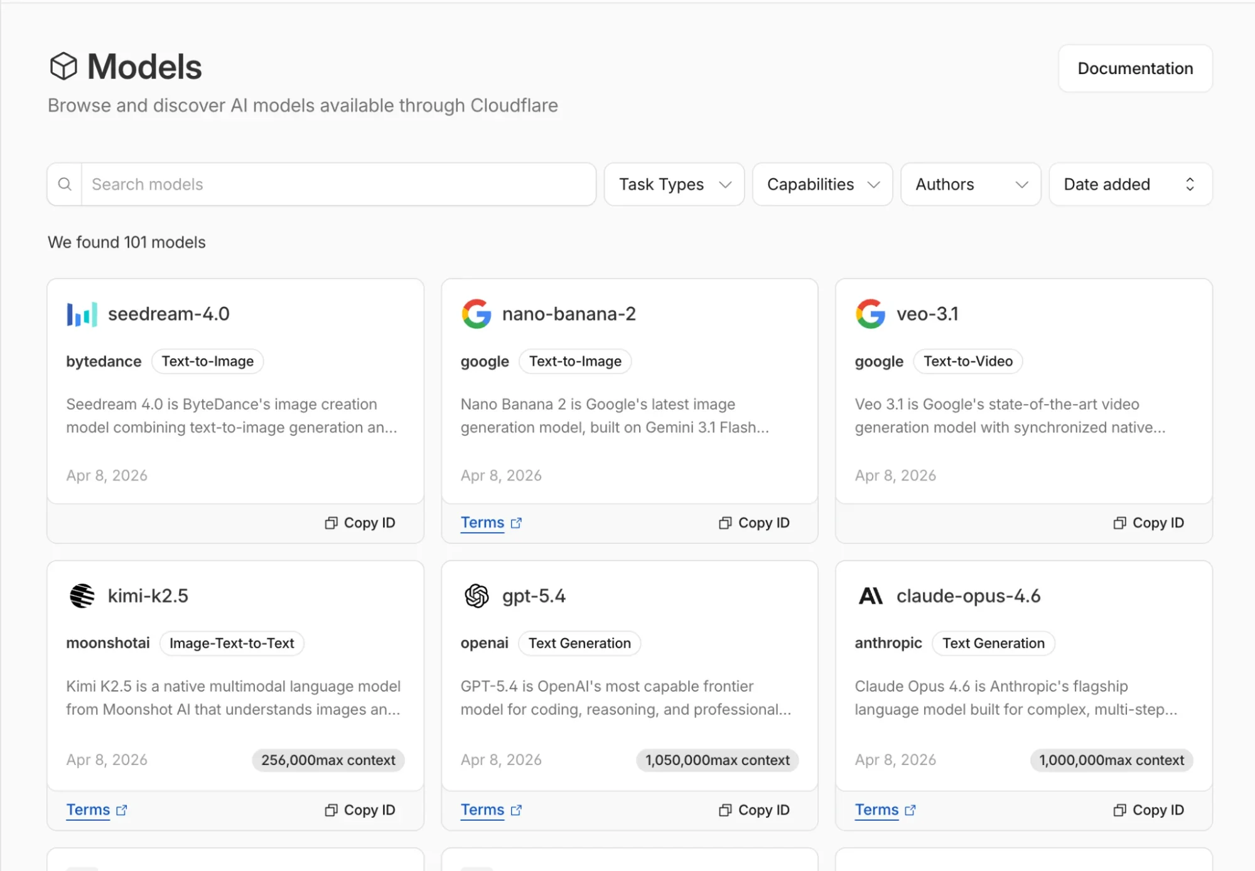Open the Task Types filter dropdown

[x=673, y=184]
